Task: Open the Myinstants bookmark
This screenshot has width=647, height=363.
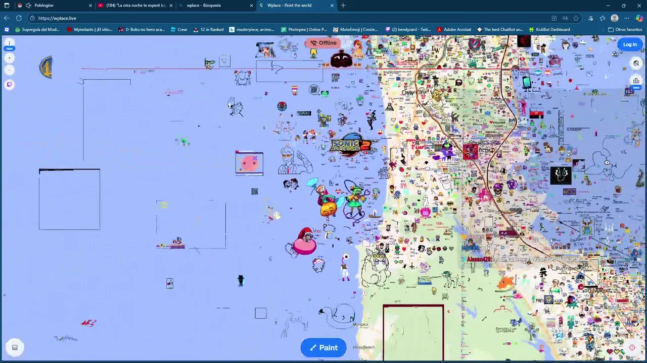Action: pos(89,29)
